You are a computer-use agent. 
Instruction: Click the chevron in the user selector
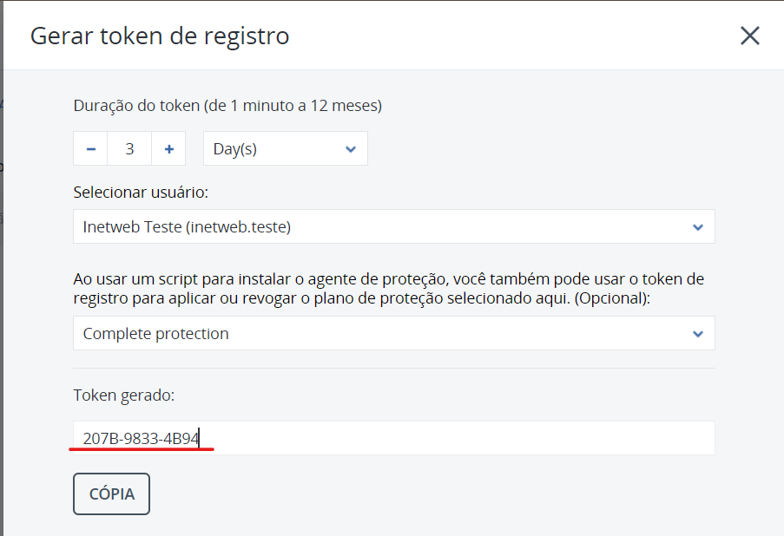[x=698, y=227]
